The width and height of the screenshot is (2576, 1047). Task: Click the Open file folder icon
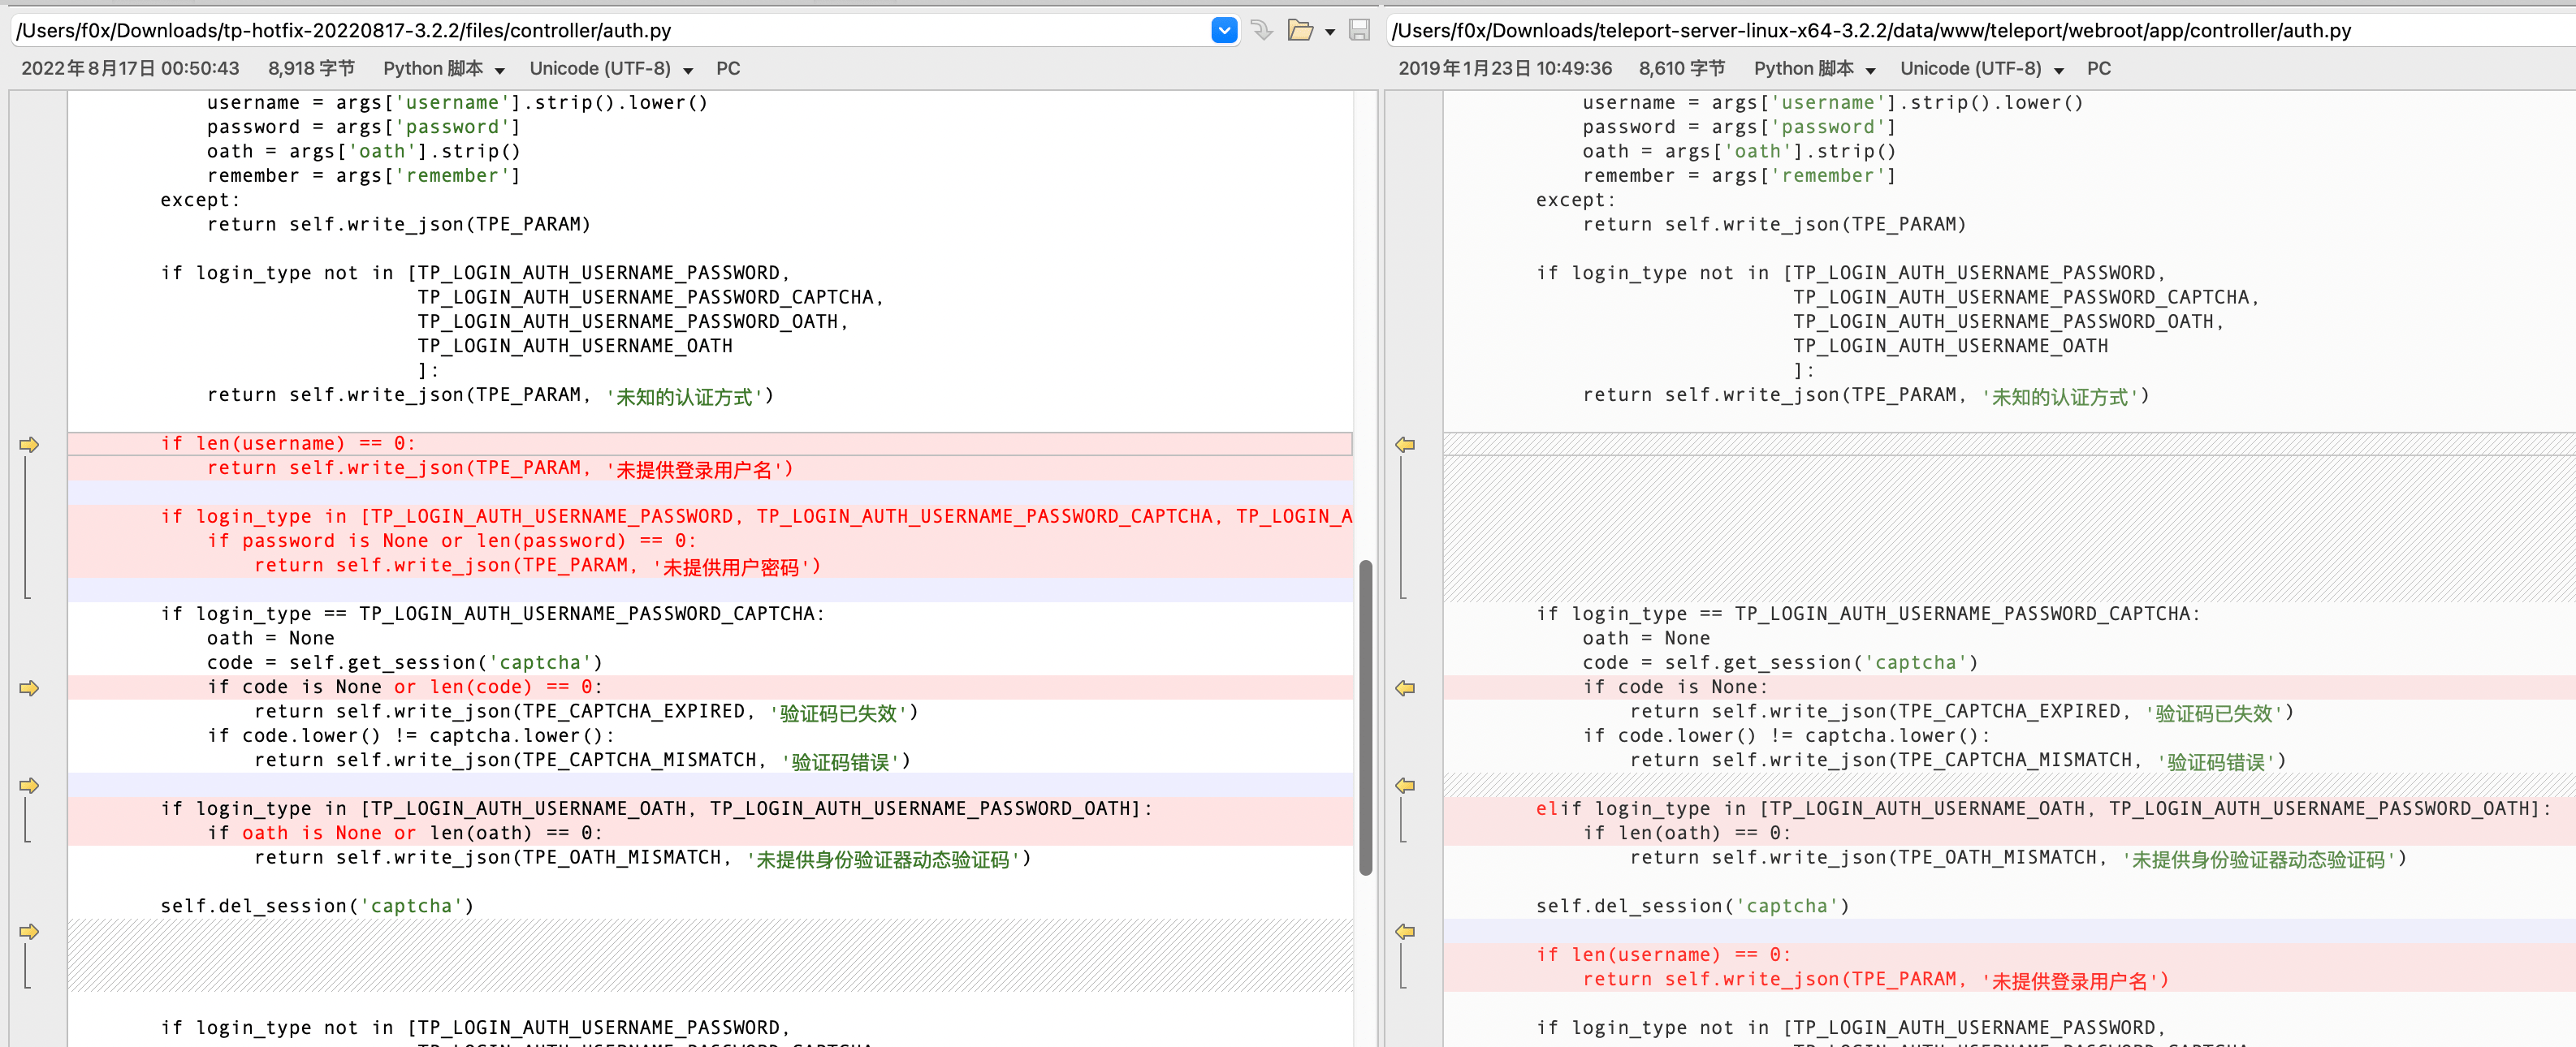[1300, 30]
